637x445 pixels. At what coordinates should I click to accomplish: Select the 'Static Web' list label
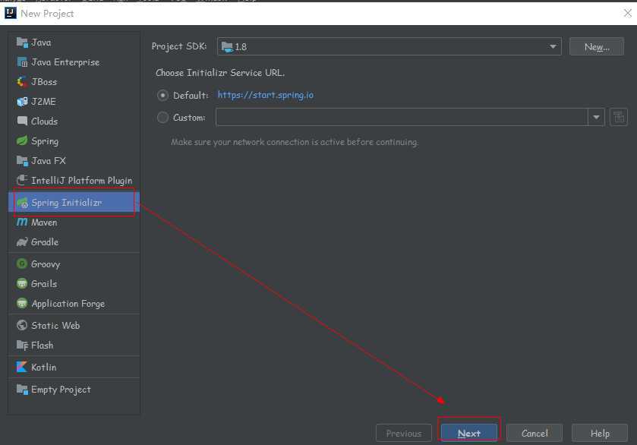(x=55, y=326)
